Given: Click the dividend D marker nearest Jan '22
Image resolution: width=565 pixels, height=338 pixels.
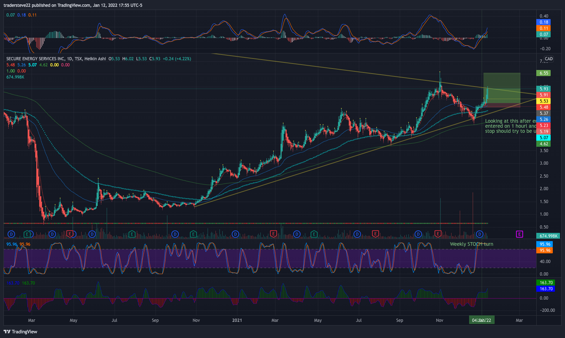Looking at the screenshot, I should [480, 234].
